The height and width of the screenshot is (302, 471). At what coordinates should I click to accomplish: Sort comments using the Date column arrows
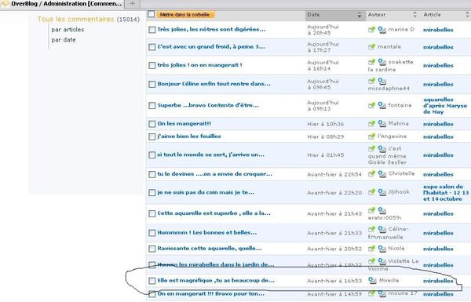click(x=360, y=14)
